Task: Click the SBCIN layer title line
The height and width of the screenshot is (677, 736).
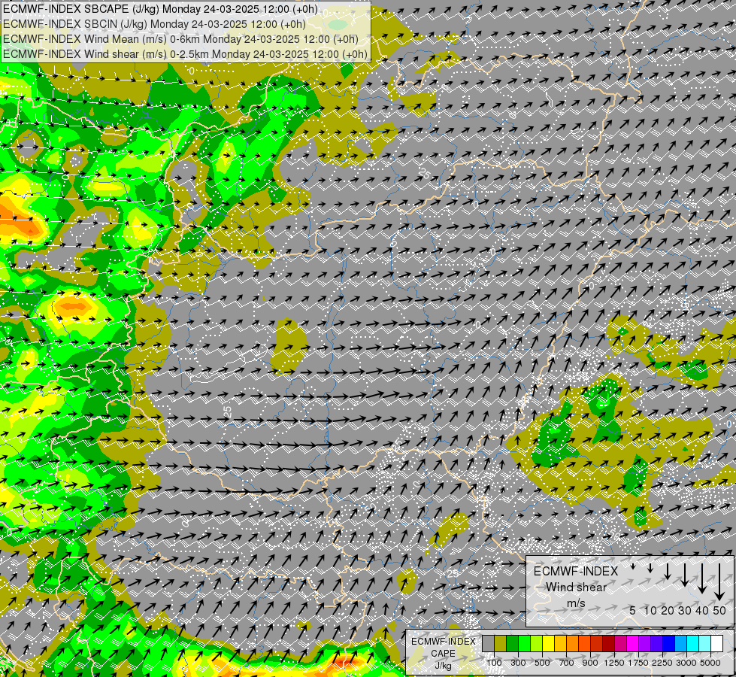Action: [154, 24]
